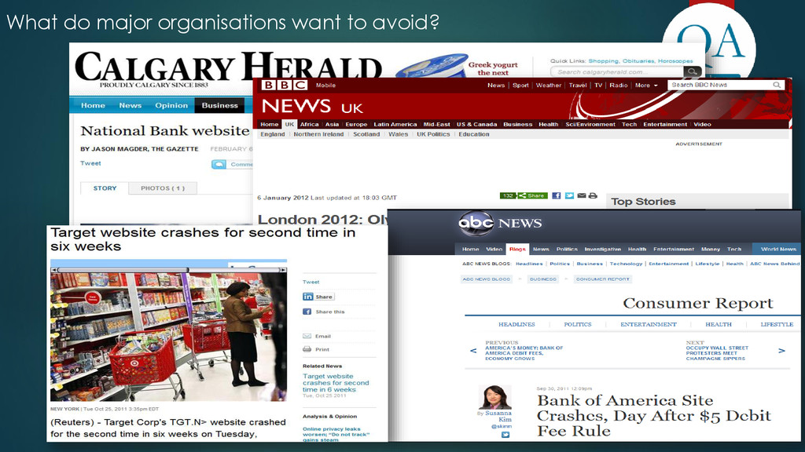Open the Business tab on Calgary Herald
This screenshot has width=805, height=452.
pyautogui.click(x=220, y=106)
